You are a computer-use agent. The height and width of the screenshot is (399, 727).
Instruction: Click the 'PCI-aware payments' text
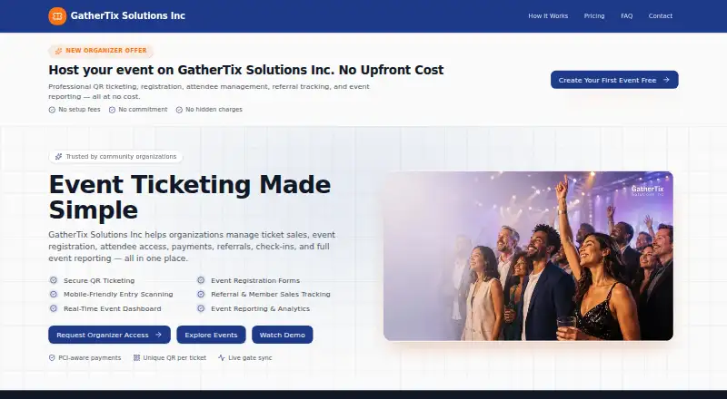tap(89, 358)
